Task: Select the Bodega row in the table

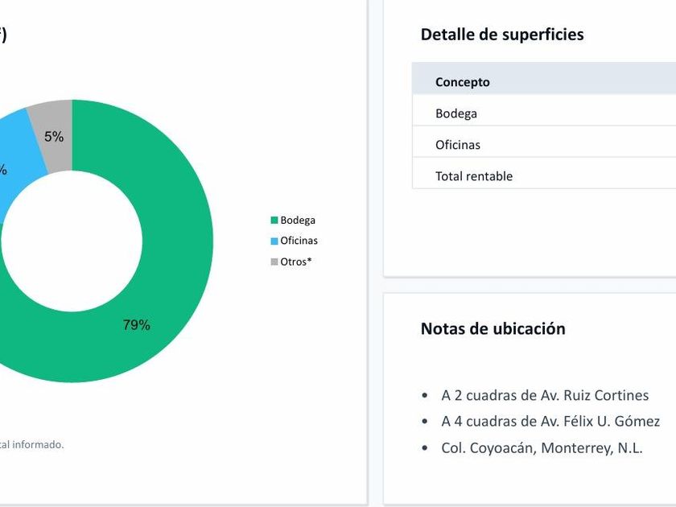Action: (456, 113)
